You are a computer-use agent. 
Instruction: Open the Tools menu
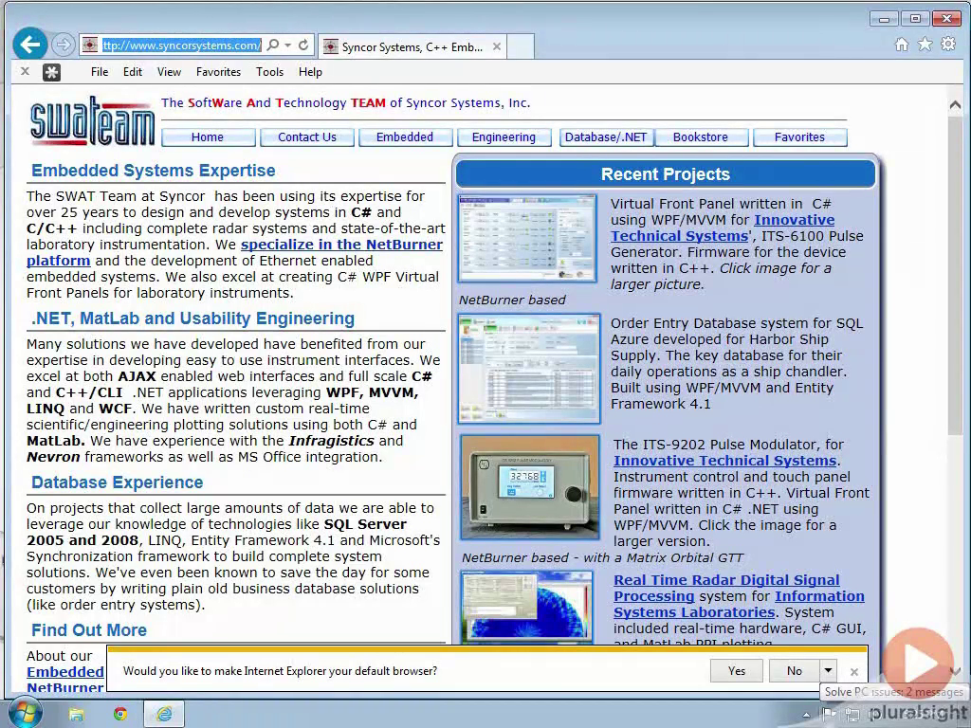(x=270, y=72)
